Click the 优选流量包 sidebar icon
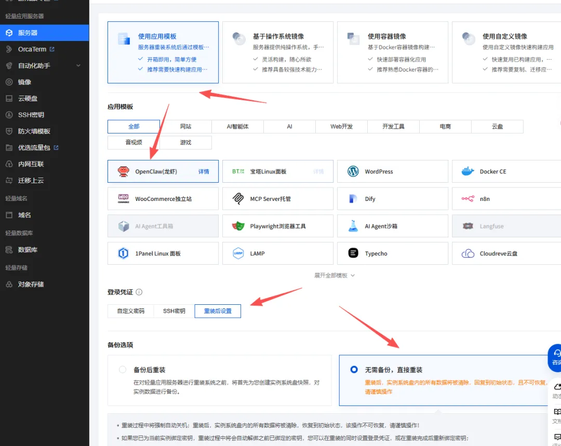Viewport: 561px width, 446px height. click(9, 147)
